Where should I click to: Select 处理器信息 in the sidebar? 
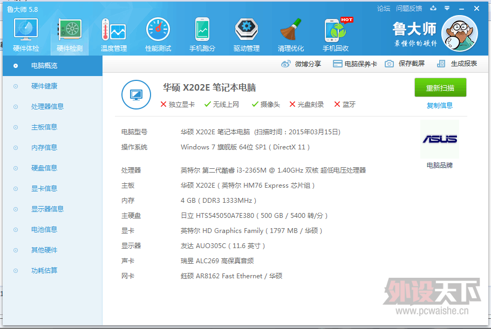pos(53,107)
